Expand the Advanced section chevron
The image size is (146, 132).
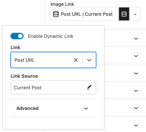86,108
